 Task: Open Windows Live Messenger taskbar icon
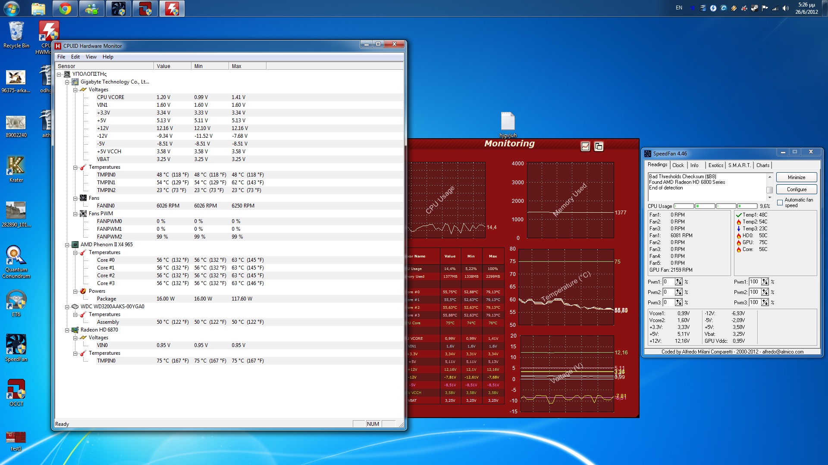click(92, 9)
